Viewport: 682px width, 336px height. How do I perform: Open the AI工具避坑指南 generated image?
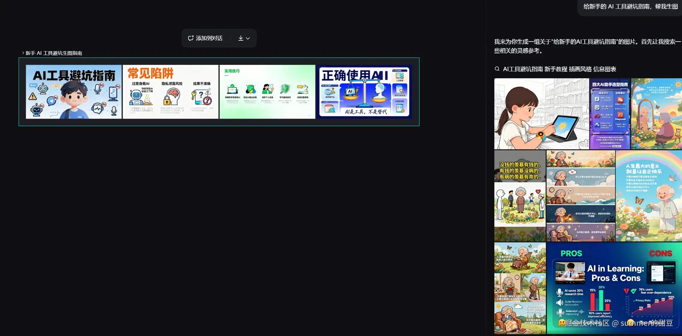[x=74, y=92]
